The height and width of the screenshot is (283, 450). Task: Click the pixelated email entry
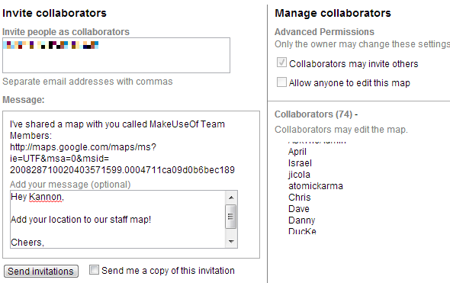pyautogui.click(x=51, y=45)
